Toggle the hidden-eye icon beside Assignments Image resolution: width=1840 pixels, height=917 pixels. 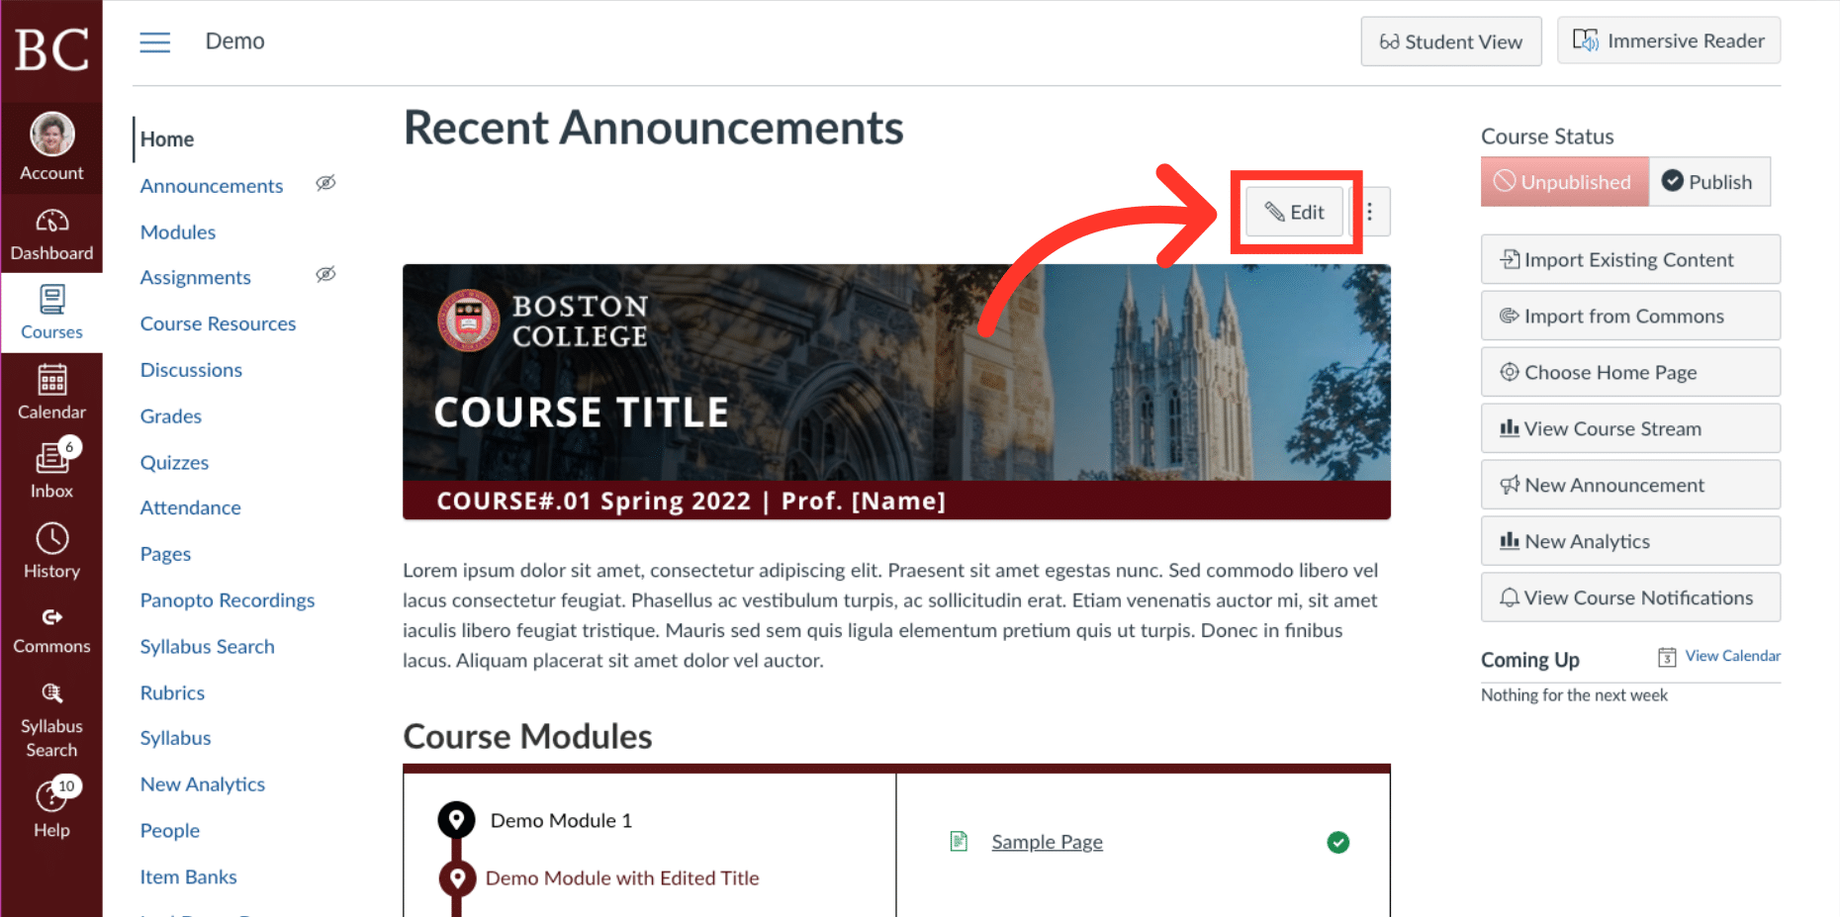[x=325, y=275]
